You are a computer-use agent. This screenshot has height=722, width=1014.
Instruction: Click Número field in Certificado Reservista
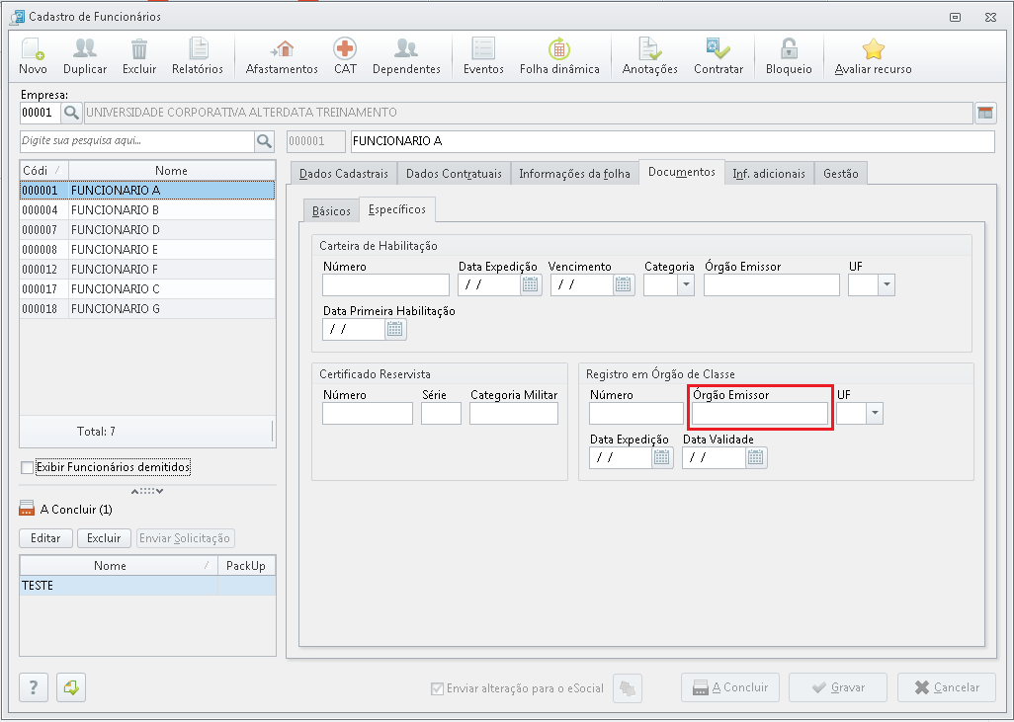(368, 413)
